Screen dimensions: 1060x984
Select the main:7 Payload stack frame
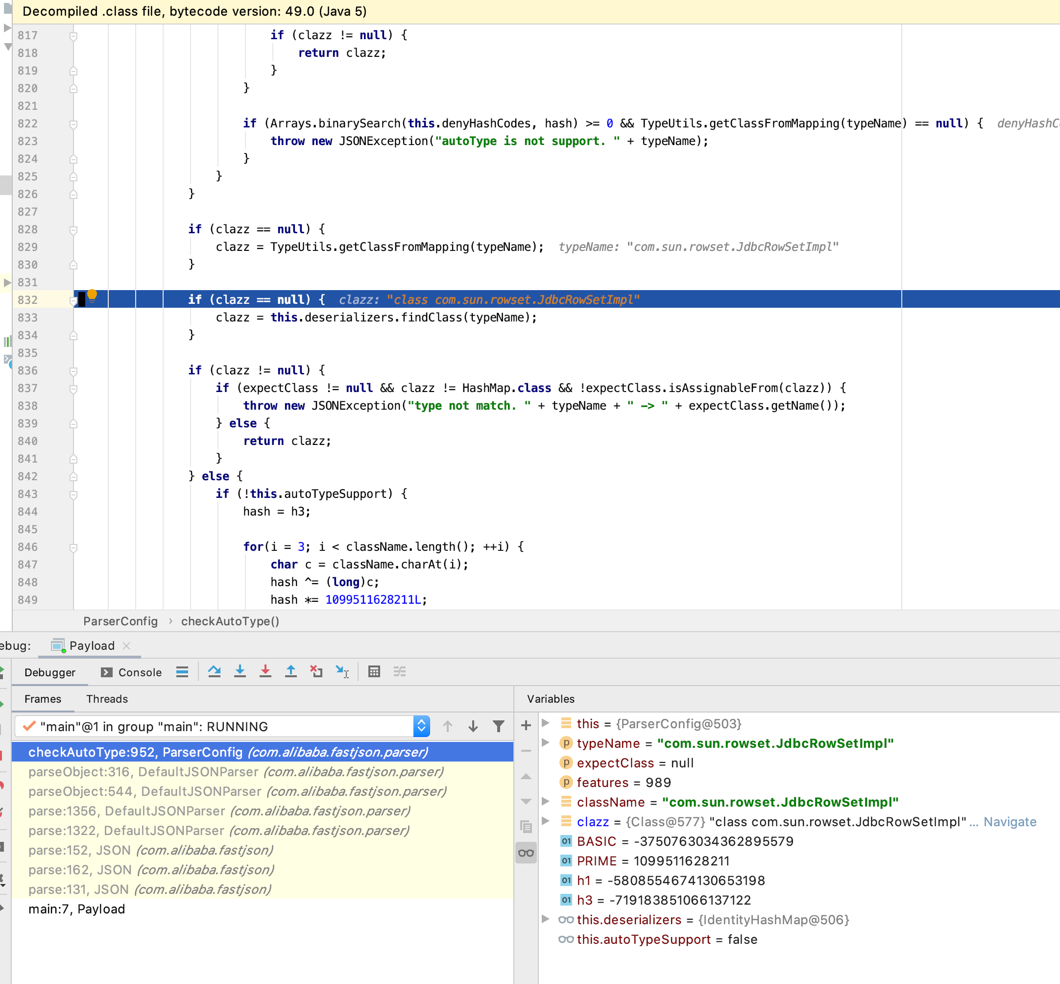(x=263, y=909)
